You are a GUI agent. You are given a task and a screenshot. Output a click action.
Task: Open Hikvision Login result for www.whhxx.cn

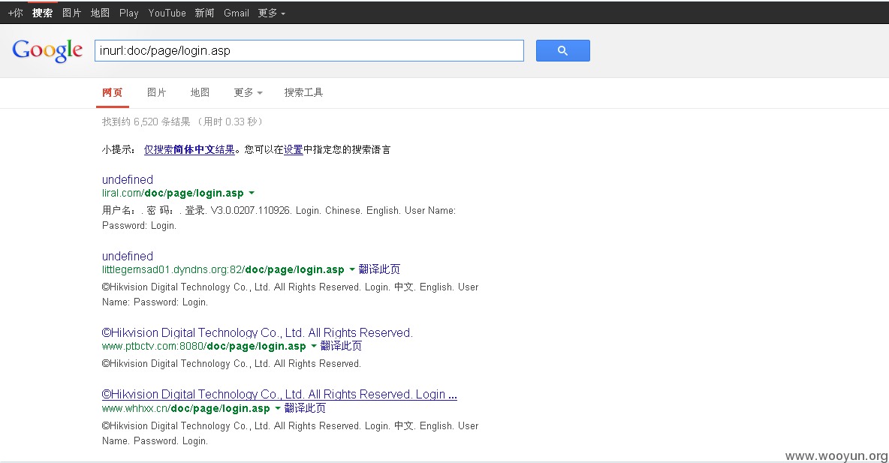279,395
